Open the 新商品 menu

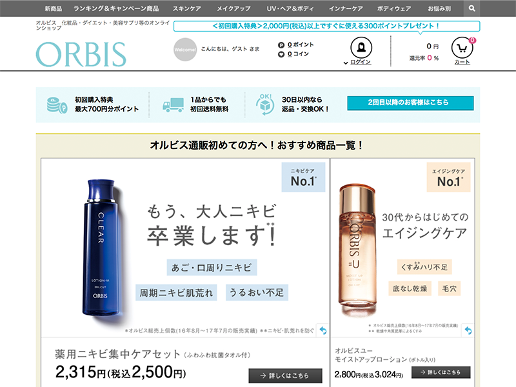tap(54, 8)
